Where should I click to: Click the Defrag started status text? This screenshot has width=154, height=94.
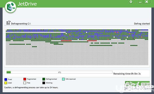click(x=142, y=24)
